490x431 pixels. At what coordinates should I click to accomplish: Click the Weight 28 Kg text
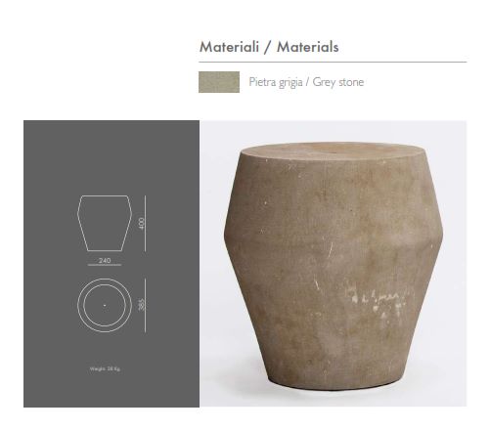105,368
